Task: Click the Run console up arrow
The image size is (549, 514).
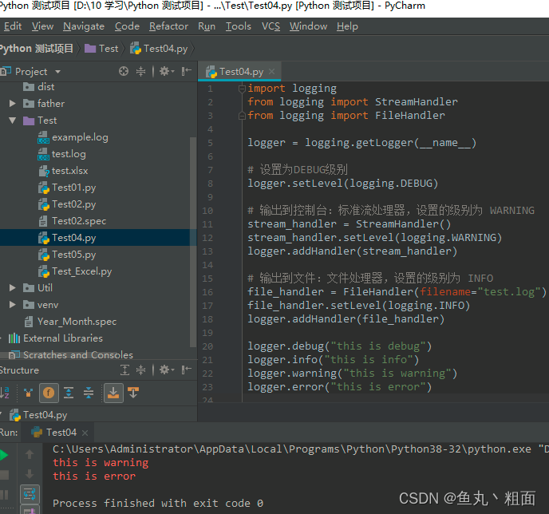Action: (x=30, y=454)
